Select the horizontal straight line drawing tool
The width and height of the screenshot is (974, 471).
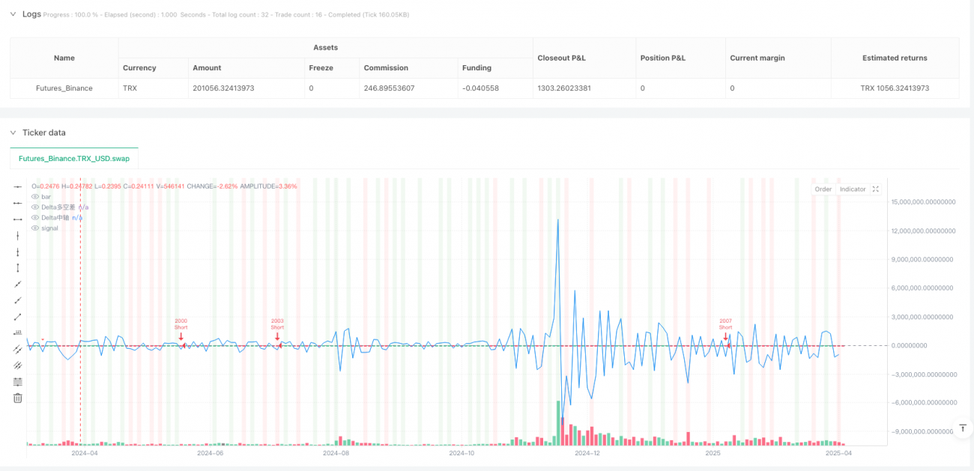pos(18,186)
